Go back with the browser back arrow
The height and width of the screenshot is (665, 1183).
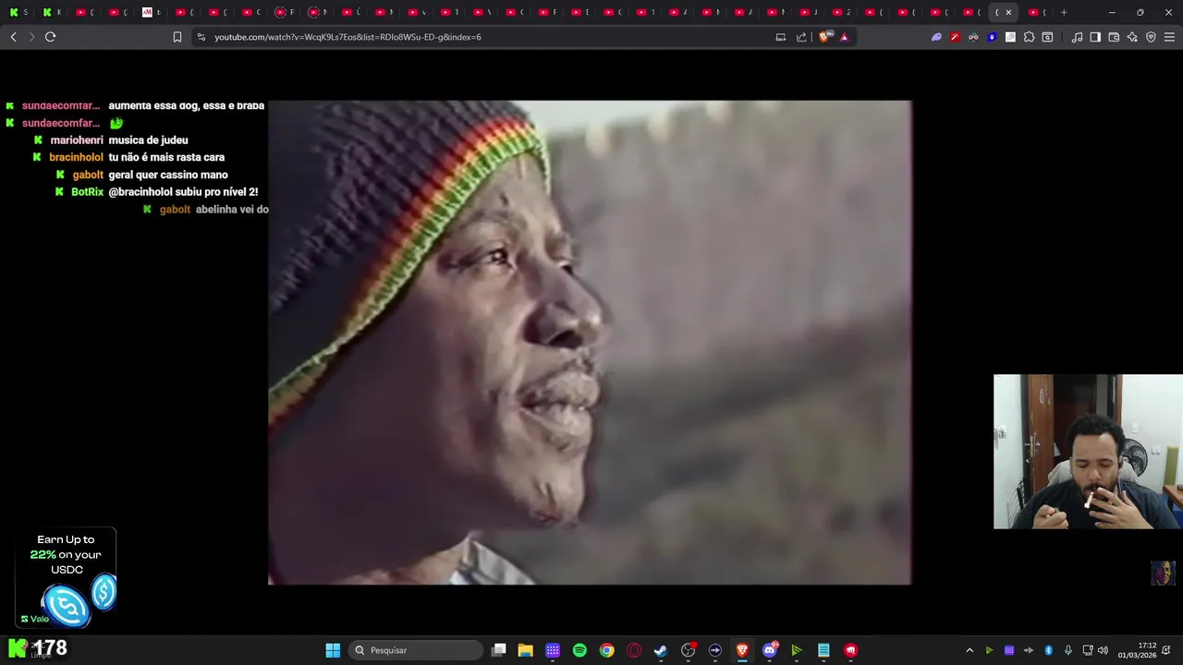tap(13, 37)
